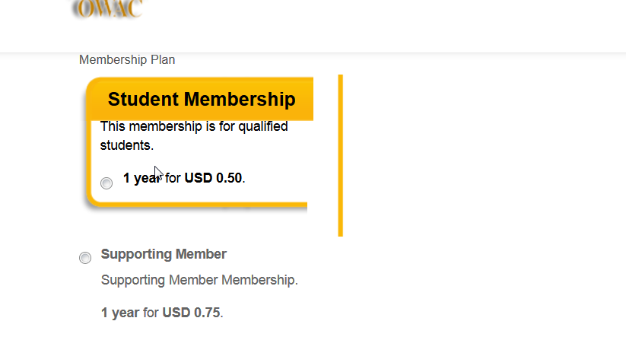Click the word 'students.' in the description
This screenshot has width=626, height=337.
(x=126, y=145)
